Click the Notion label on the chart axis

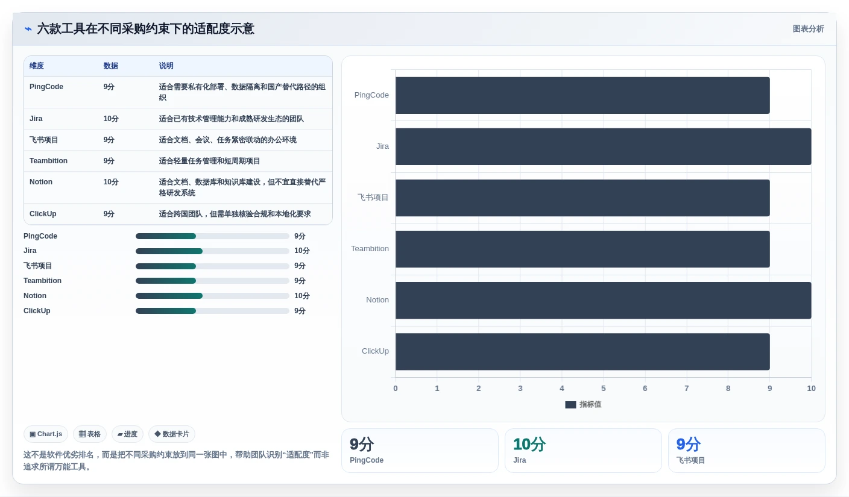click(377, 300)
